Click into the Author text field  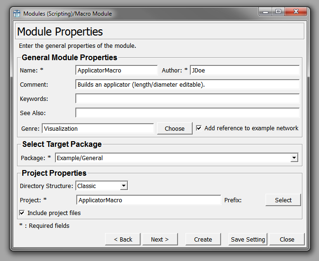point(244,70)
